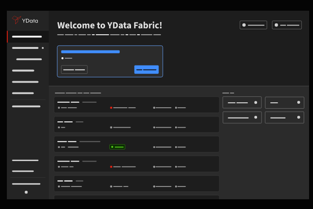Open the blue title link in the highlighted card
313x209 pixels.
pyautogui.click(x=90, y=52)
